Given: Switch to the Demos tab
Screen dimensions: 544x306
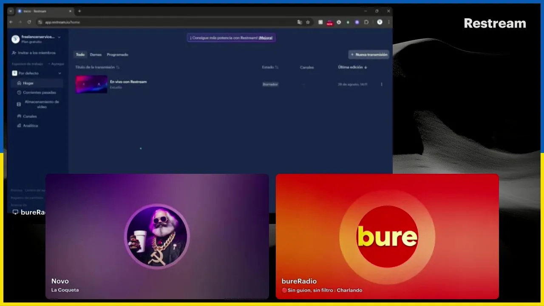Looking at the screenshot, I should pyautogui.click(x=96, y=54).
